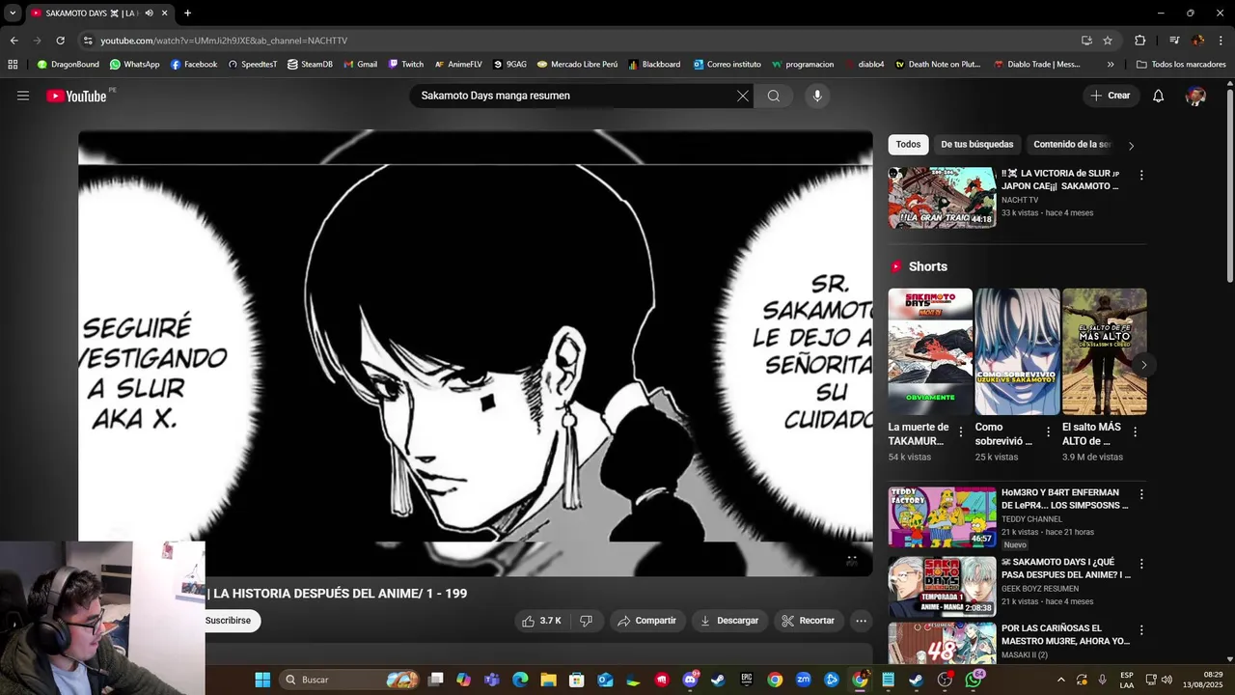Open options for LA VICTORIA de SLUR video
The image size is (1235, 695).
coord(1141,176)
